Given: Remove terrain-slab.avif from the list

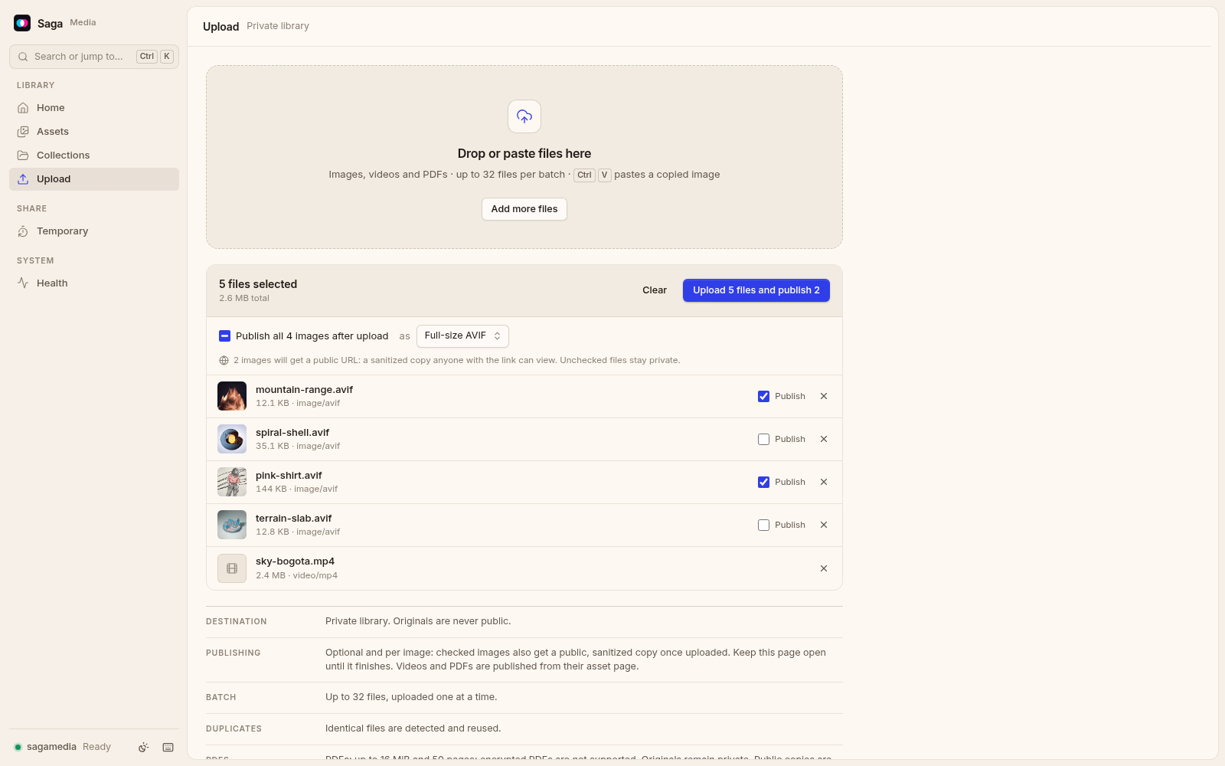Looking at the screenshot, I should [824, 525].
